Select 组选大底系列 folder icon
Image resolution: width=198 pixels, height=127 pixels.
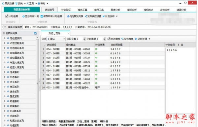[x=8, y=67]
